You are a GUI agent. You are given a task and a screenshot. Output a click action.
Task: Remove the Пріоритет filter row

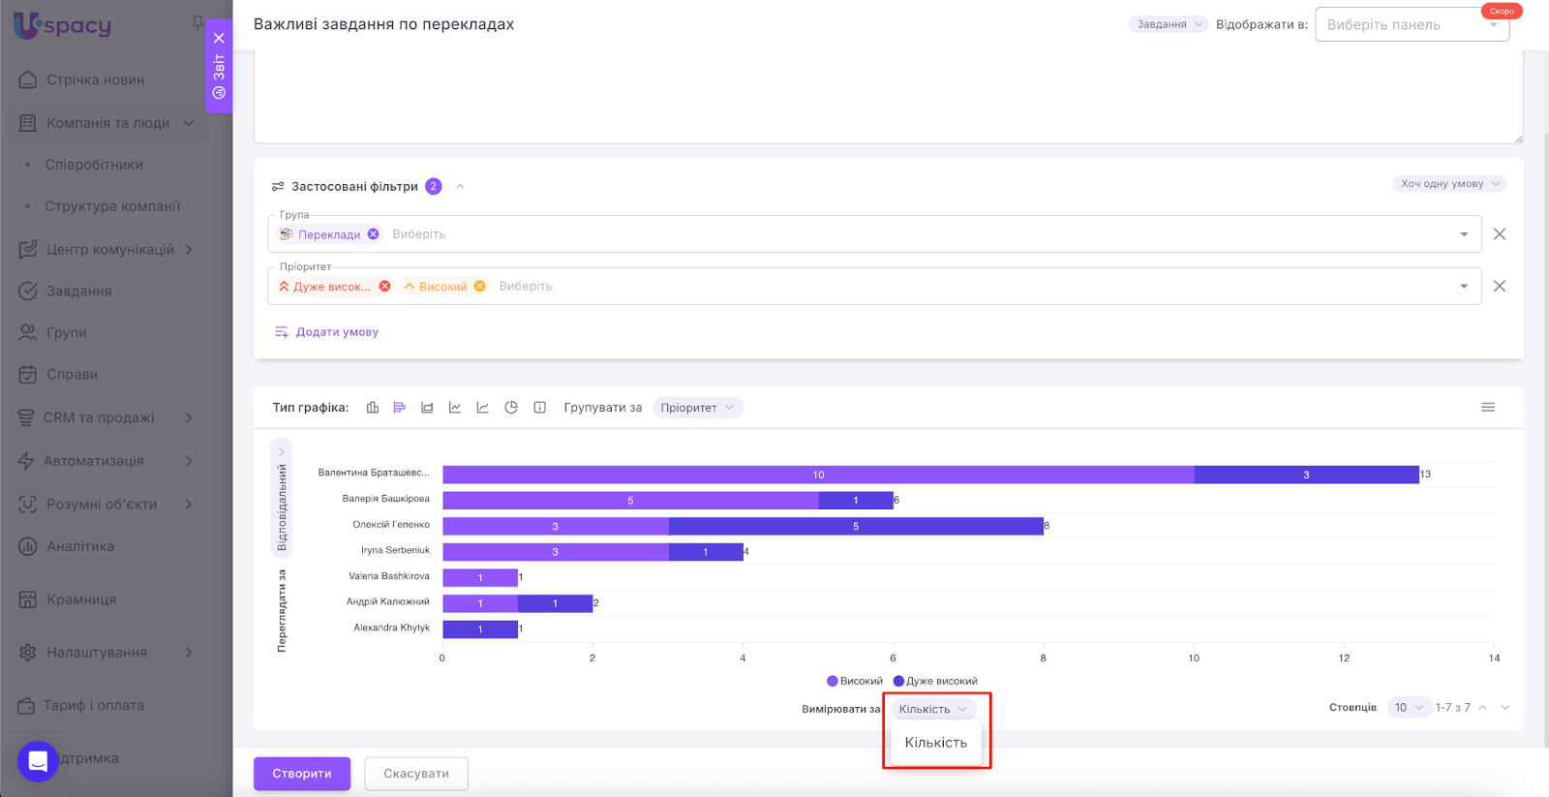click(1500, 287)
